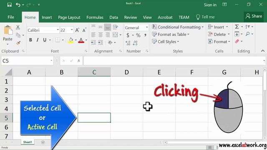Select the Format Painter brush
This screenshot has height=150, width=267.
tap(18, 43)
